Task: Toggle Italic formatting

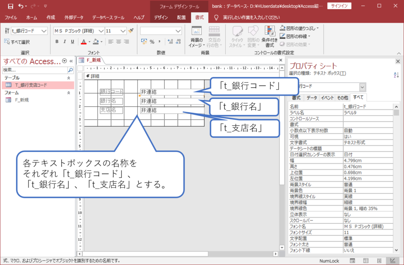Action: tap(65, 42)
